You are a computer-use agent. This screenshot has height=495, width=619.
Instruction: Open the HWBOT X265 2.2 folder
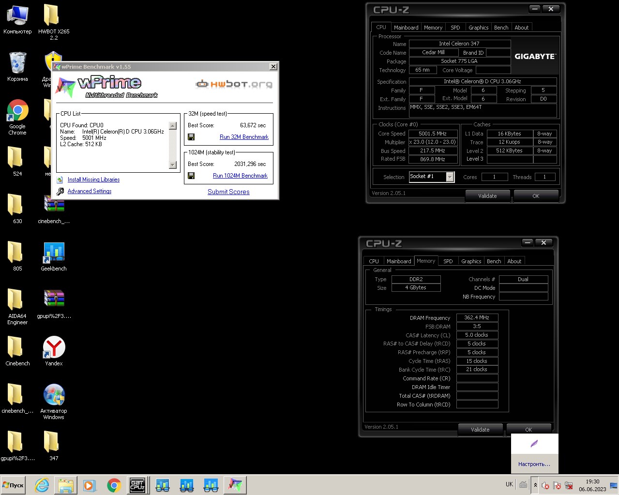tap(53, 22)
